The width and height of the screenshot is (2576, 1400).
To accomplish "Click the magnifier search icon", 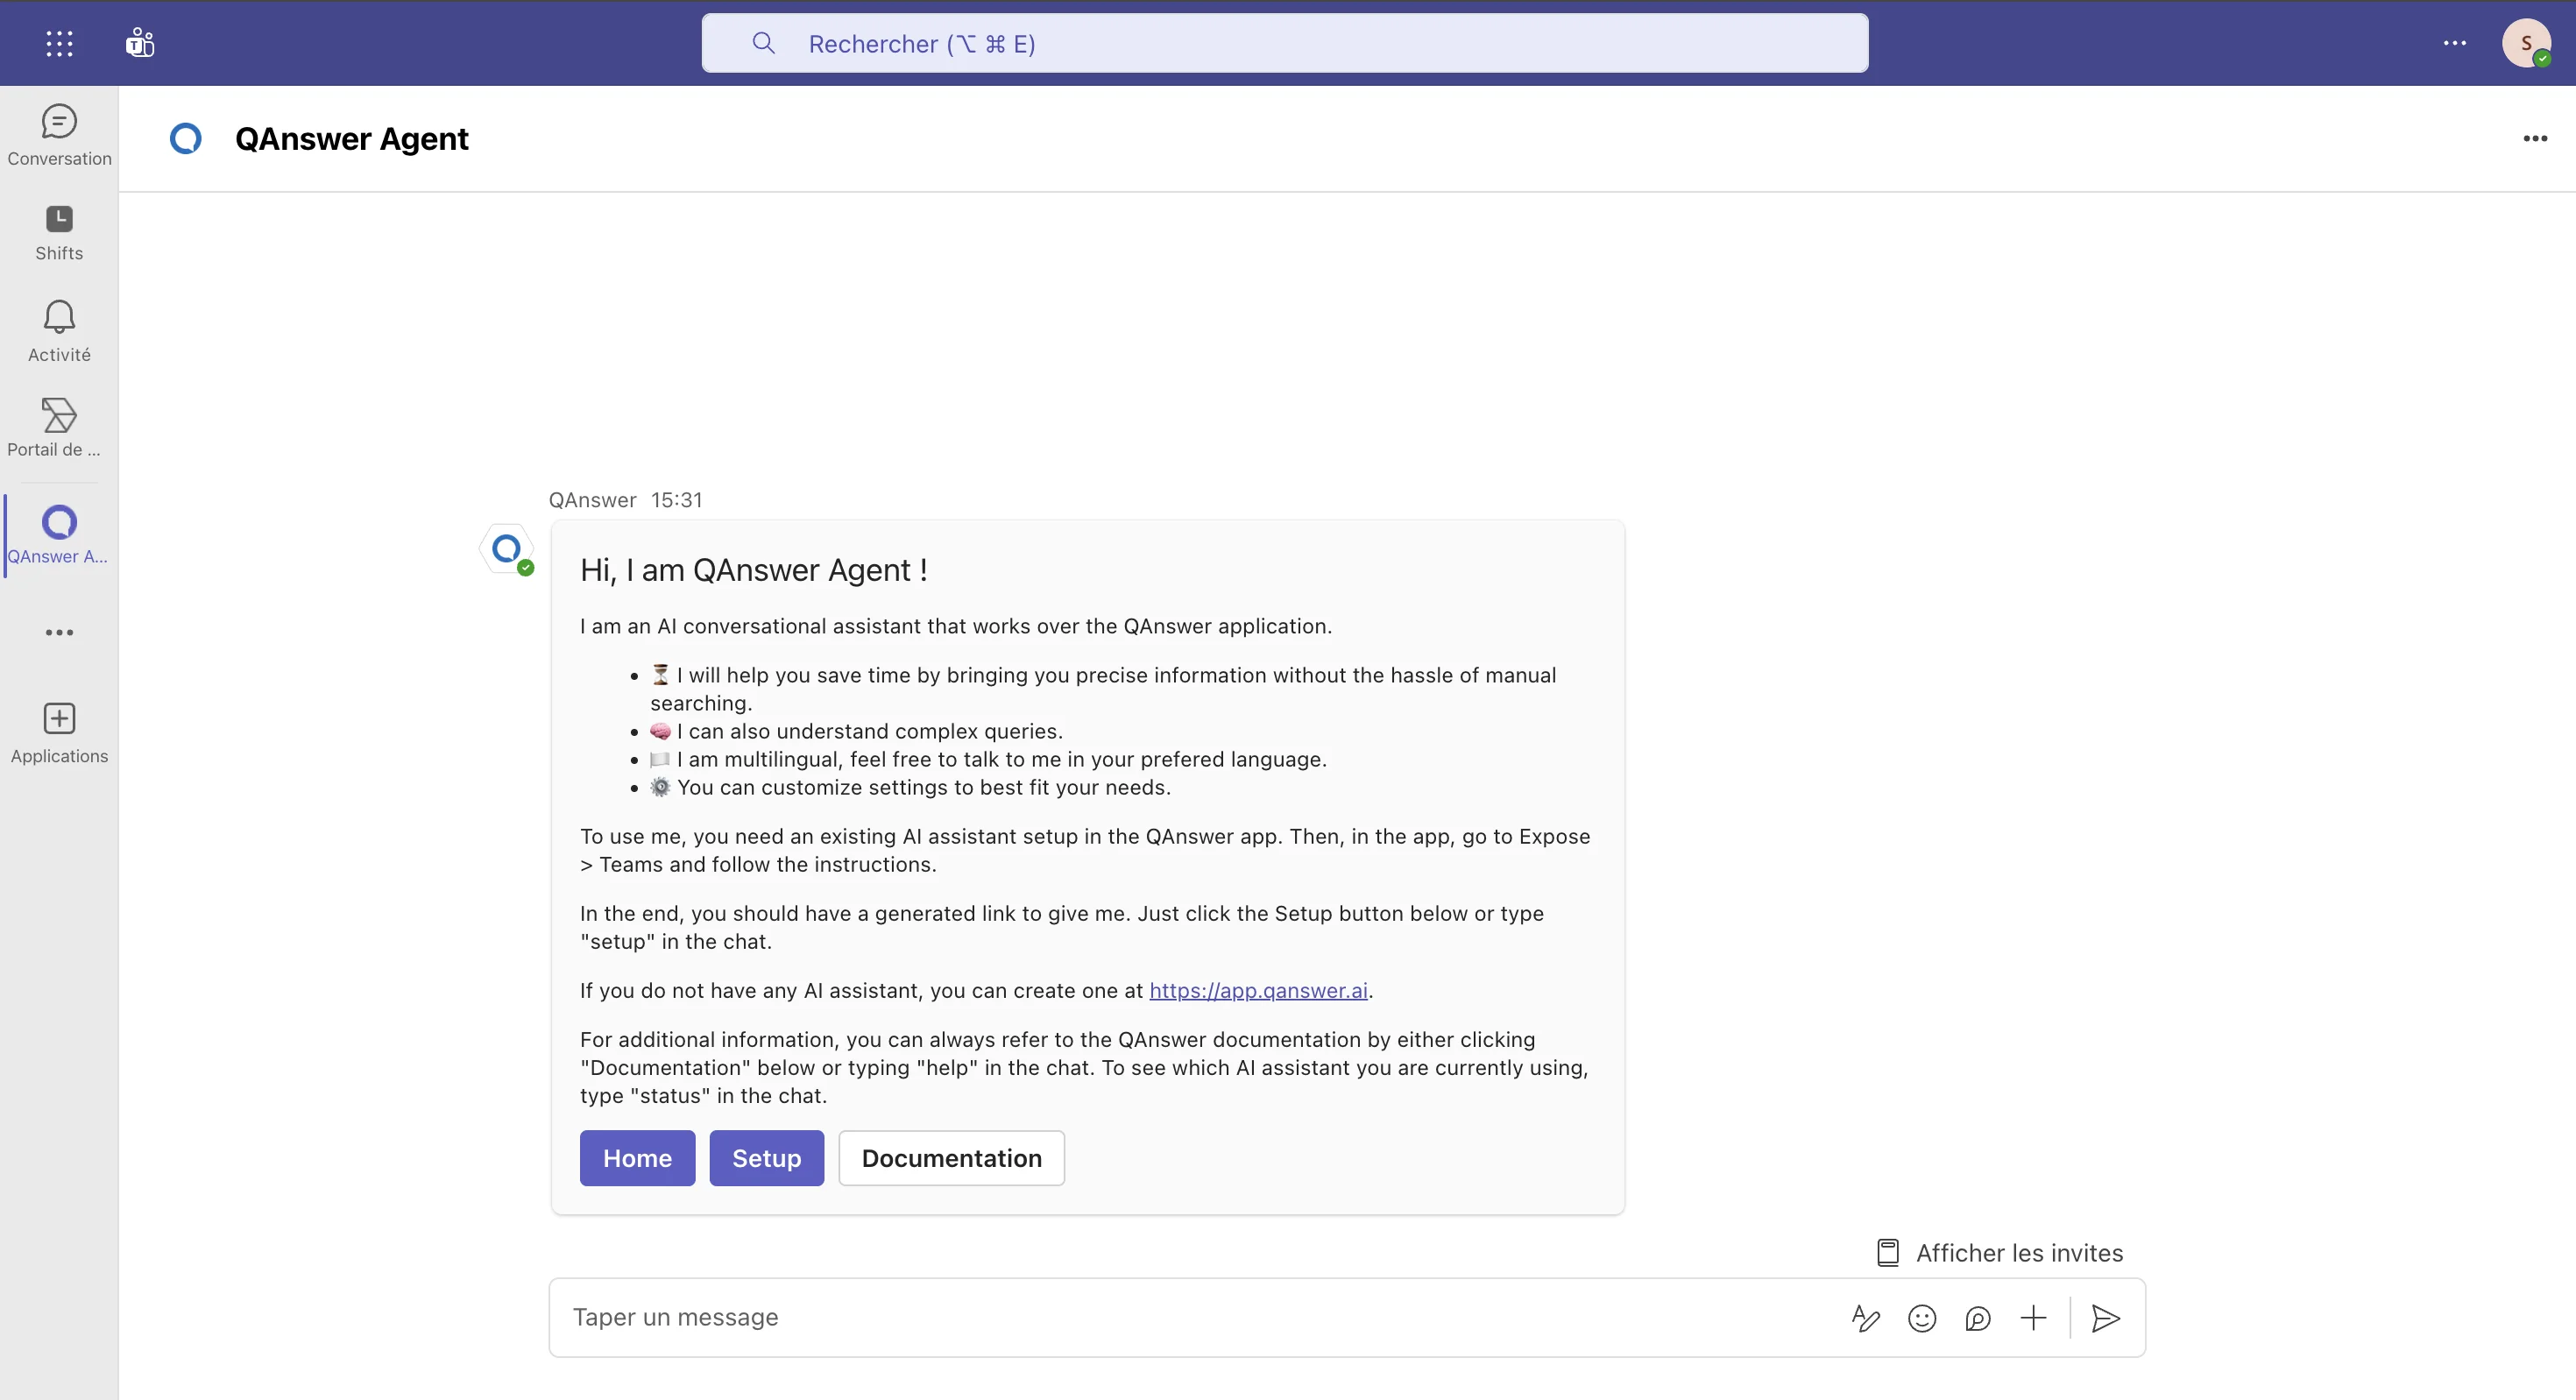I will click(764, 43).
